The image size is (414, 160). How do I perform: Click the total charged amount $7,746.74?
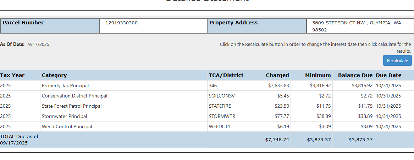coord(277,140)
